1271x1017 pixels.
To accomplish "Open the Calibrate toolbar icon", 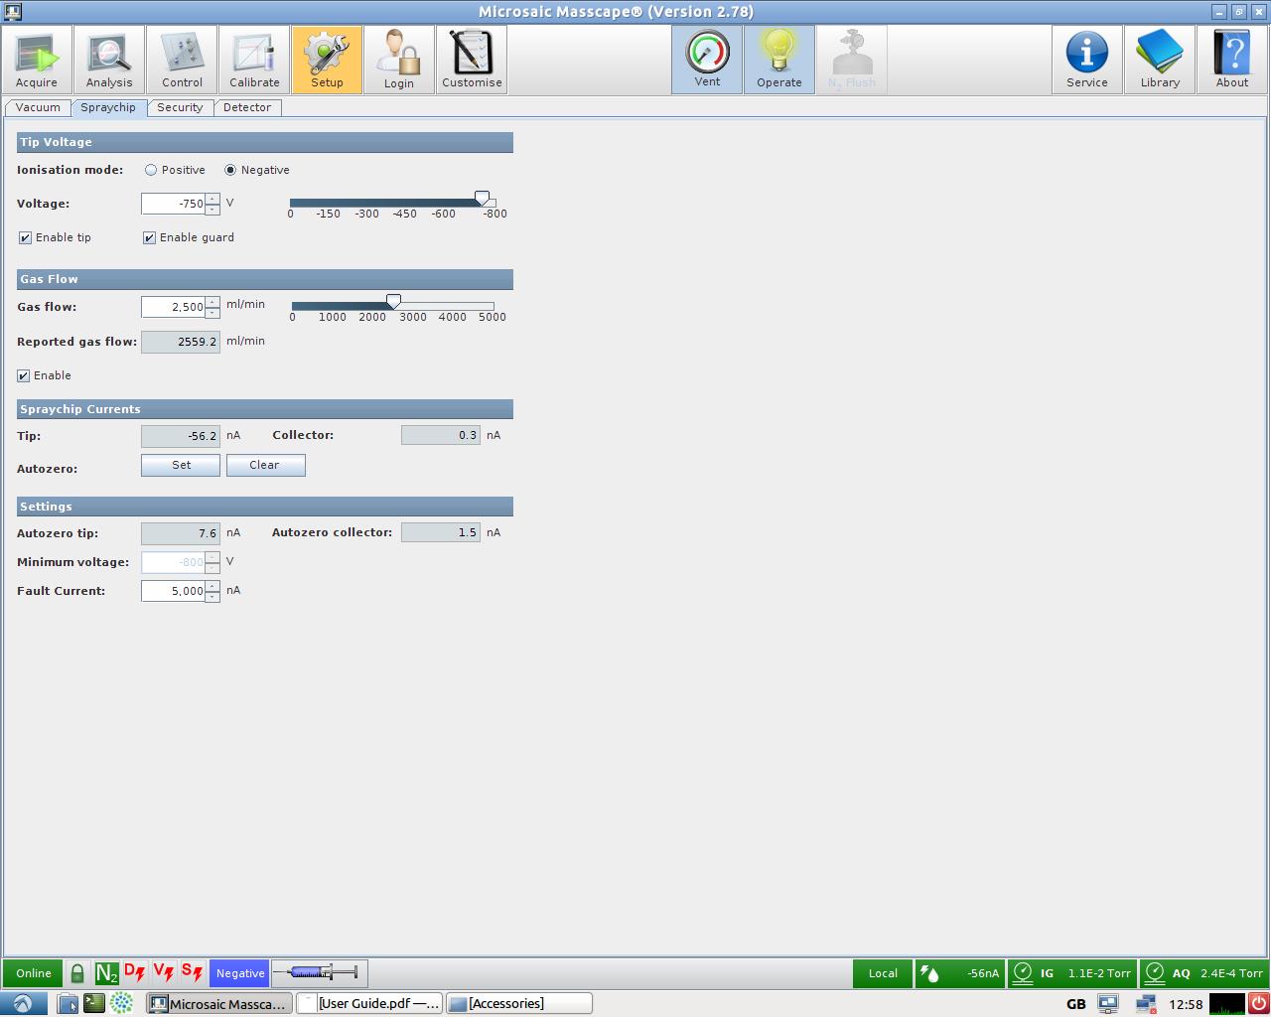I will [254, 60].
